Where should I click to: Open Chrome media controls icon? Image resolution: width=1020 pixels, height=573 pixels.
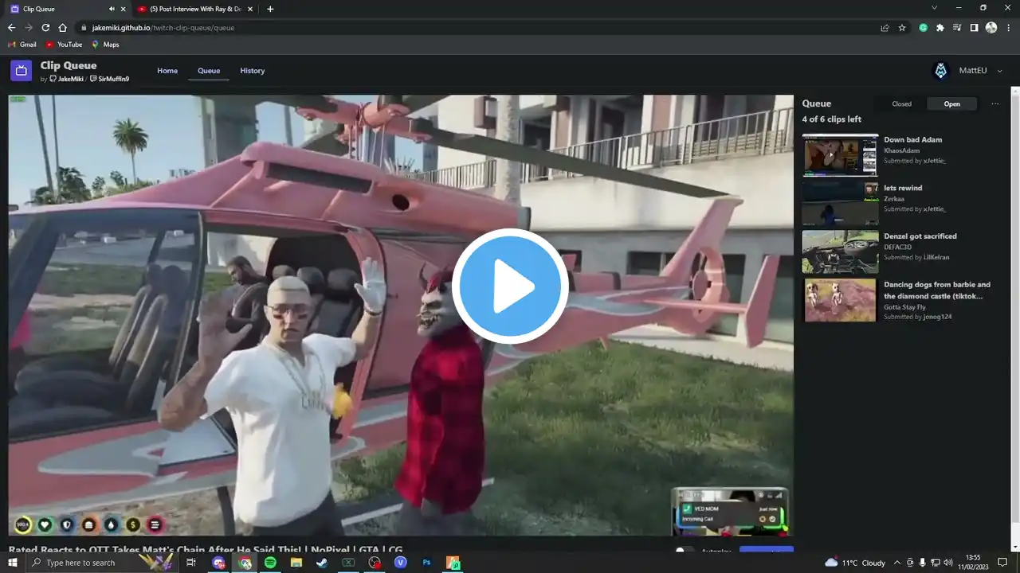[x=957, y=27]
